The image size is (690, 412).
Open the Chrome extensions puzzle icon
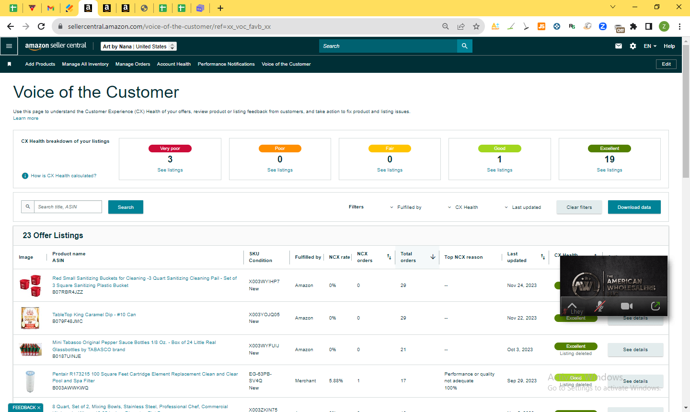633,26
